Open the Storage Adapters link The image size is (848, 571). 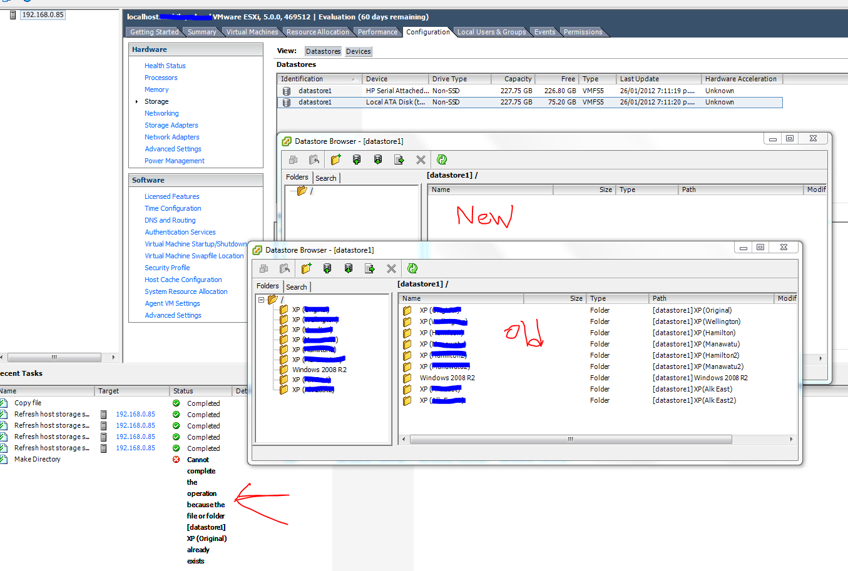point(171,125)
